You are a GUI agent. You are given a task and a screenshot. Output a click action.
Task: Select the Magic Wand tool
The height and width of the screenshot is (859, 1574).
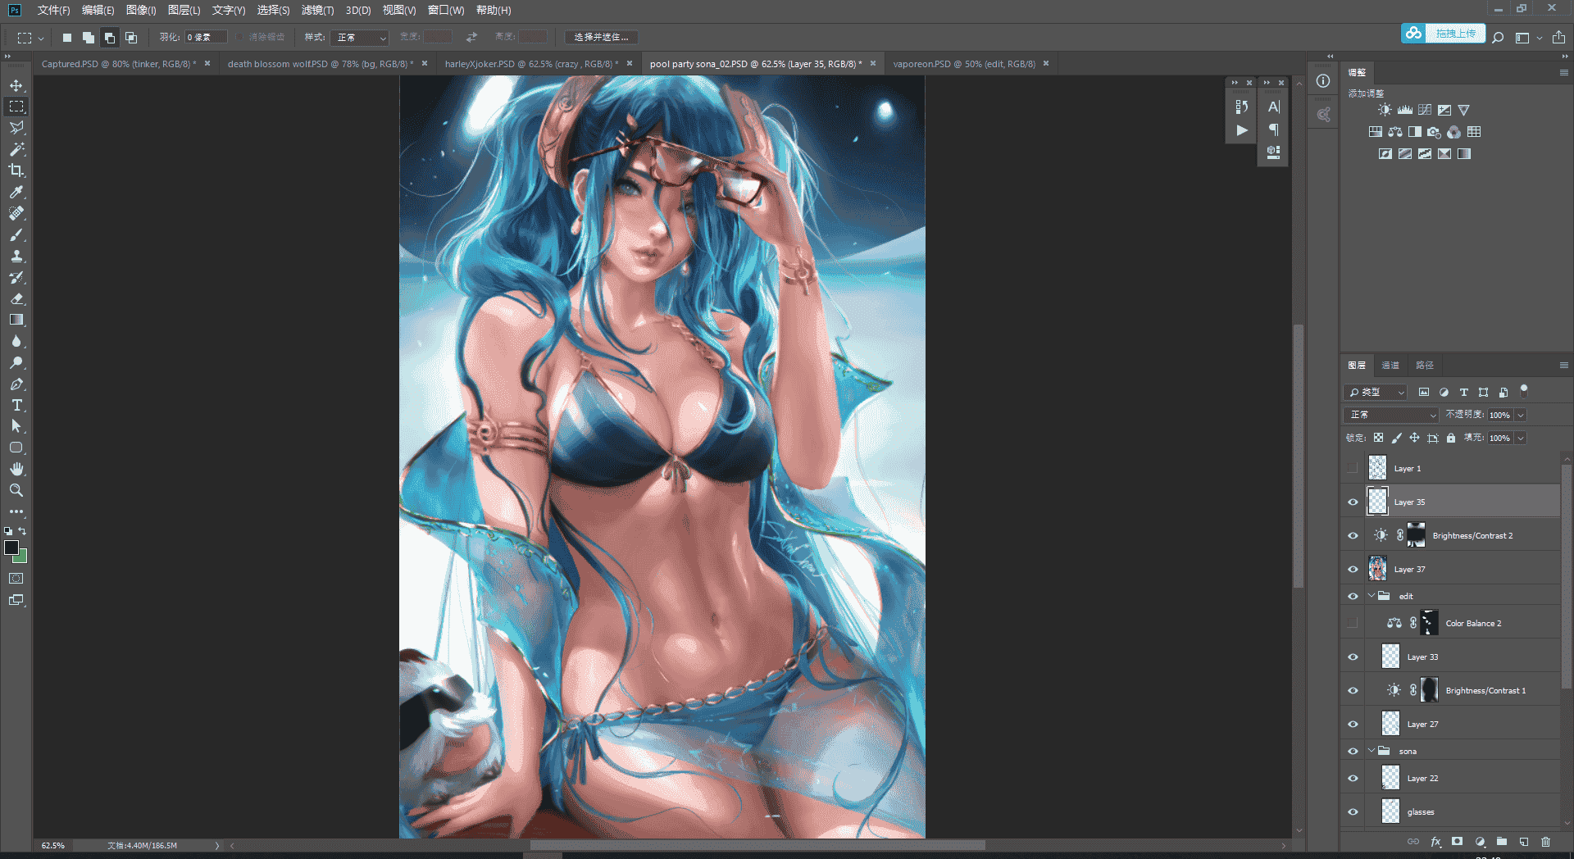16,149
